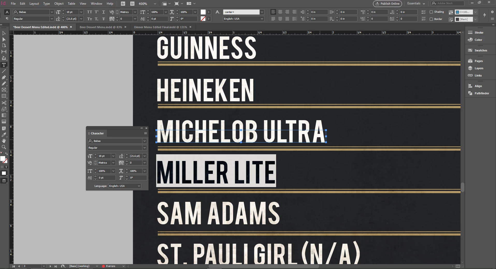Select the Scissors tool
This screenshot has height=269, width=496.
click(4, 103)
